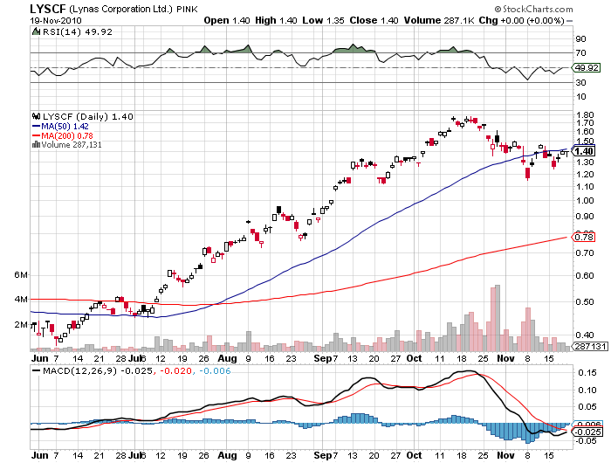The width and height of the screenshot is (611, 463).
Task: Click the 0.50 price axis label
Action: point(585,302)
